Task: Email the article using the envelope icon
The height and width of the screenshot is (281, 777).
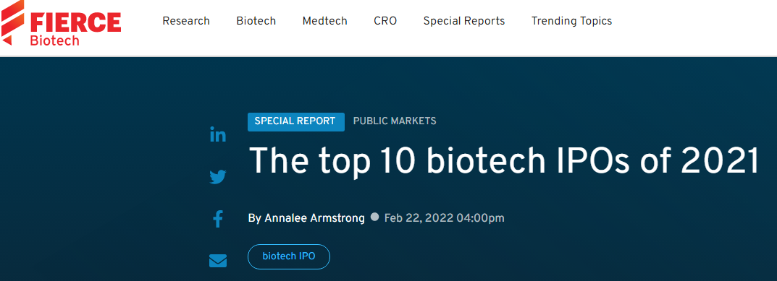Action: point(217,261)
